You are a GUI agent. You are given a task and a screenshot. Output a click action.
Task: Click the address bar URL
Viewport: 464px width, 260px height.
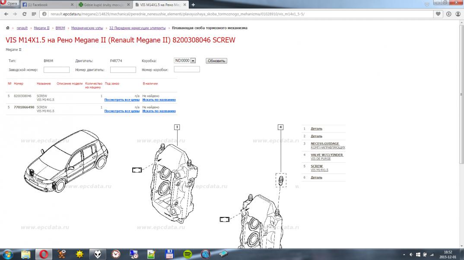pyautogui.click(x=178, y=14)
